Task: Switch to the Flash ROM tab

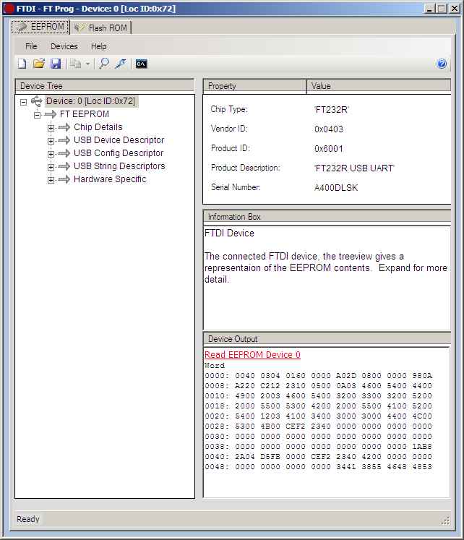Action: click(101, 28)
